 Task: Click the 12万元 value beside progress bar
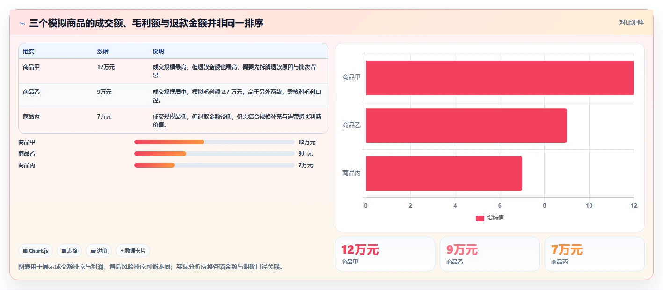pos(307,142)
